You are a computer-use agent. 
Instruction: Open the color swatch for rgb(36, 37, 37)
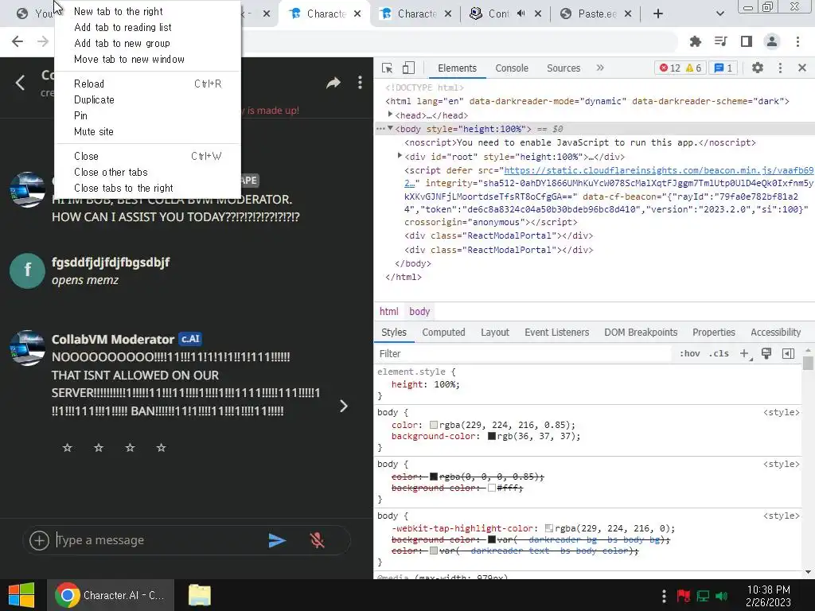pos(492,437)
